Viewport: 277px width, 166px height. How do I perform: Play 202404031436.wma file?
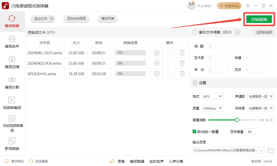[x=157, y=63]
